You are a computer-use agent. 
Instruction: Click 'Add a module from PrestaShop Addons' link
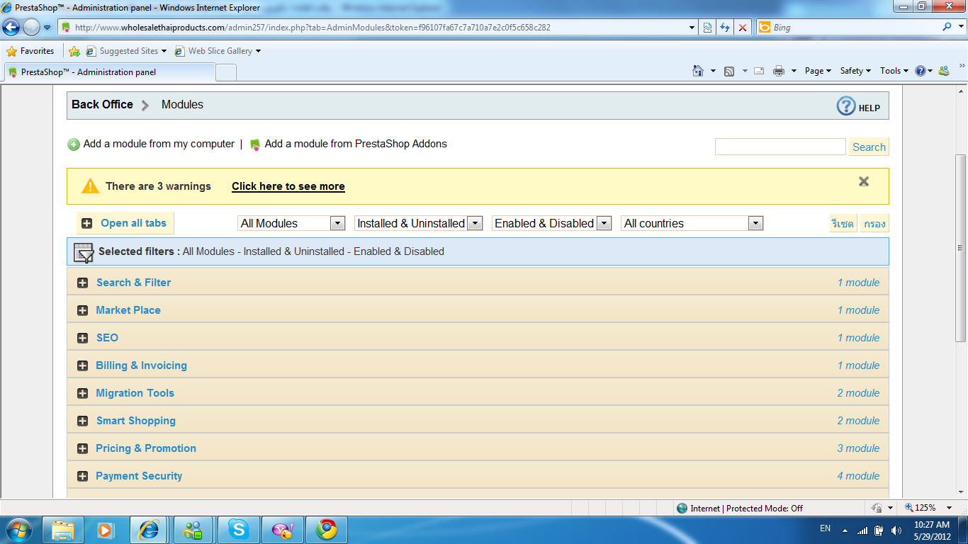coord(356,144)
